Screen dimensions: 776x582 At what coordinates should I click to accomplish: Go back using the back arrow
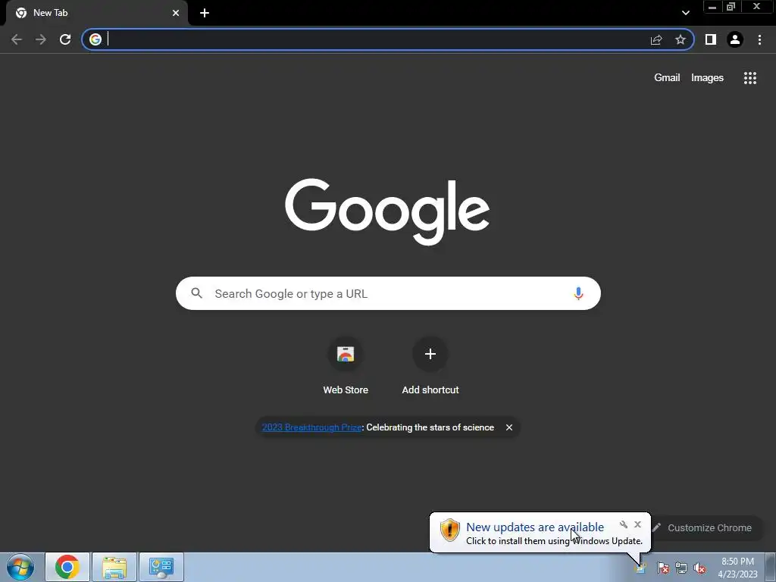[x=17, y=39]
